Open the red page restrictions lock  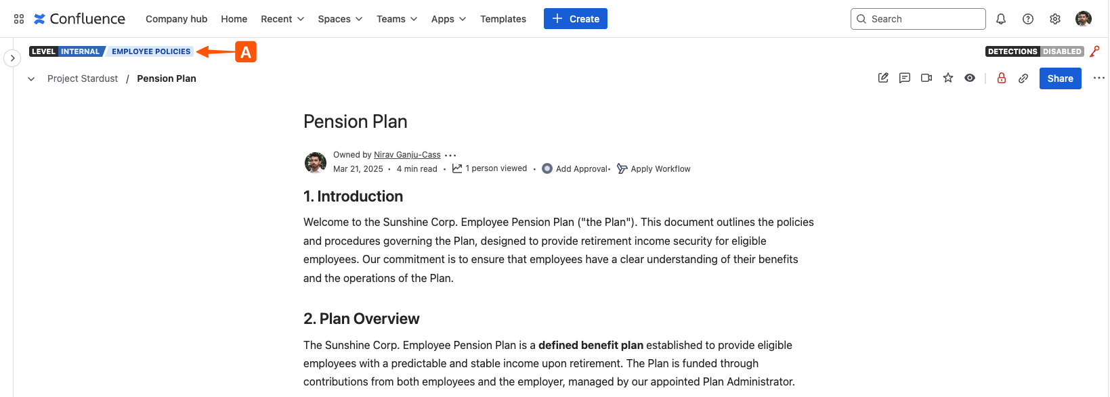click(1002, 78)
